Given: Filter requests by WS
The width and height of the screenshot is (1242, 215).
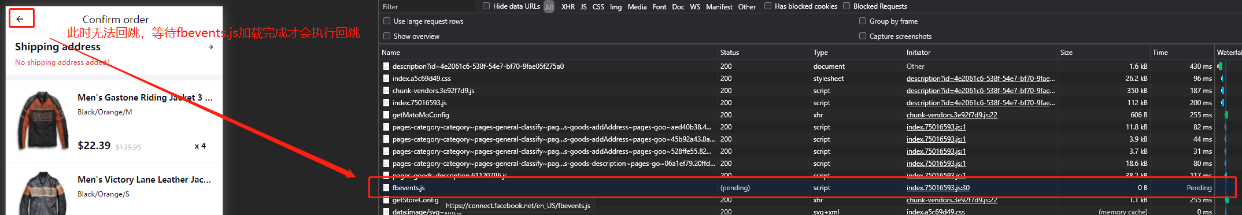Looking at the screenshot, I should pyautogui.click(x=695, y=7).
